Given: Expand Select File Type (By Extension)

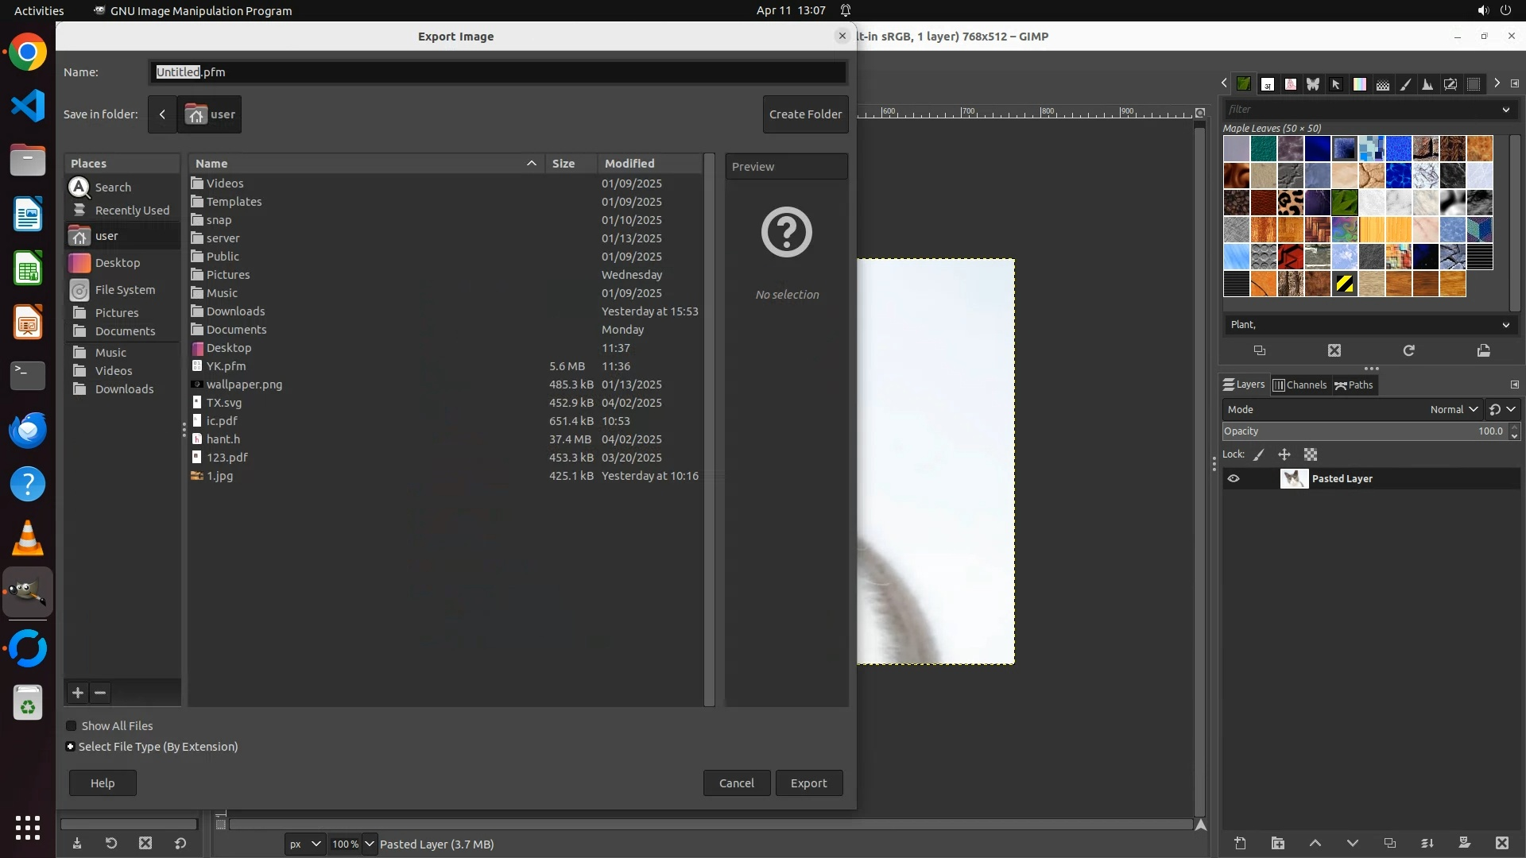Looking at the screenshot, I should coord(71,747).
